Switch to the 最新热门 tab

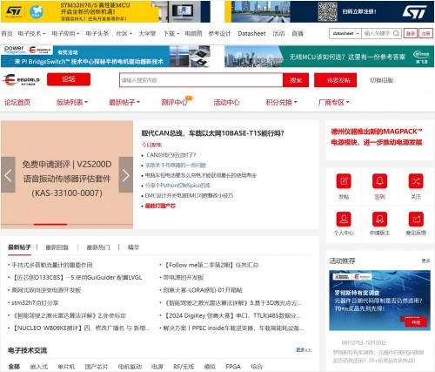98,247
